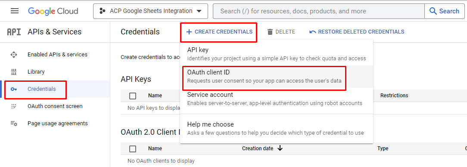
Task: Click the Page usage agreements gear-list icon
Action: click(x=14, y=123)
